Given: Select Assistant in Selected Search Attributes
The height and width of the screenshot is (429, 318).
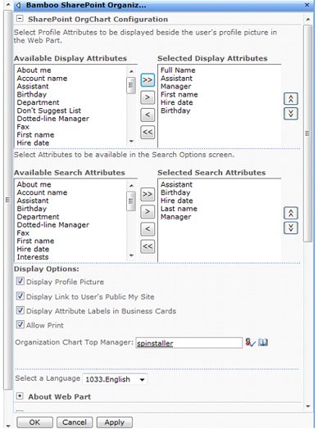Looking at the screenshot, I should (176, 184).
